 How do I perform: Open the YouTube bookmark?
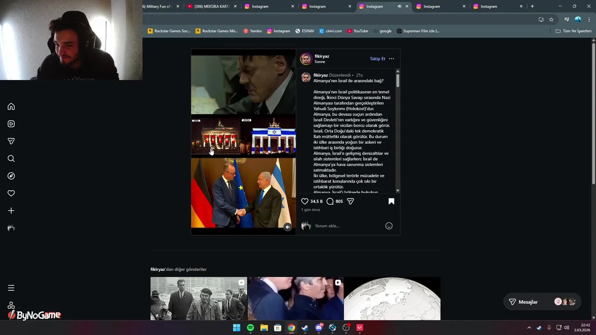point(357,31)
